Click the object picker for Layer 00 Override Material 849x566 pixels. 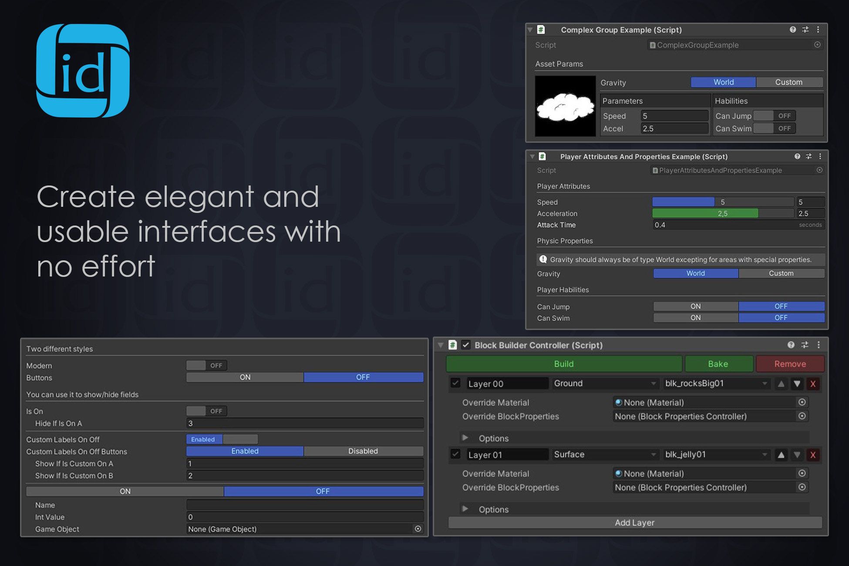click(802, 402)
